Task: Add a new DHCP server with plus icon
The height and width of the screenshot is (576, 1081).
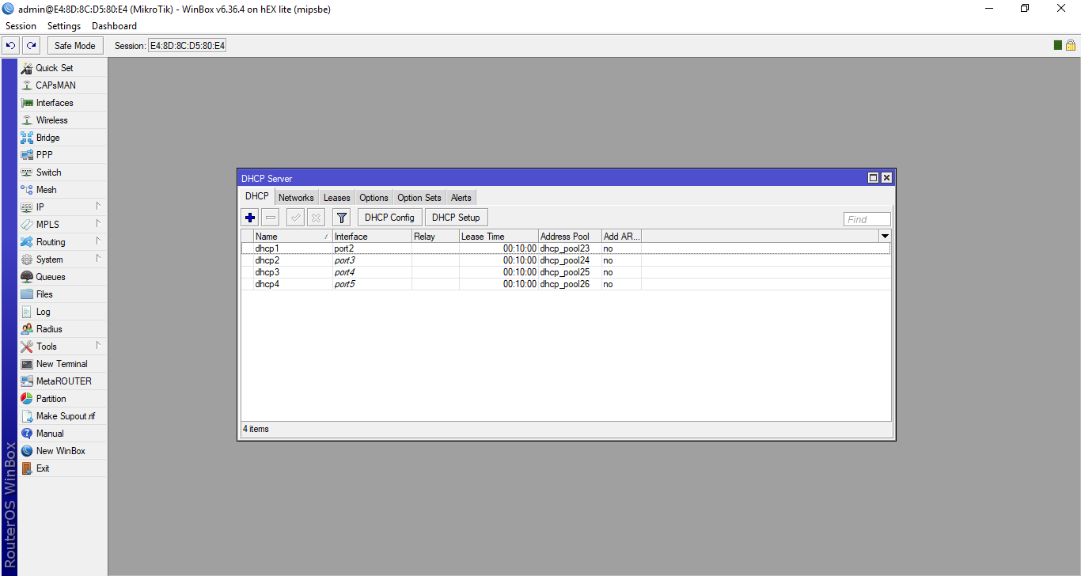Action: [250, 218]
